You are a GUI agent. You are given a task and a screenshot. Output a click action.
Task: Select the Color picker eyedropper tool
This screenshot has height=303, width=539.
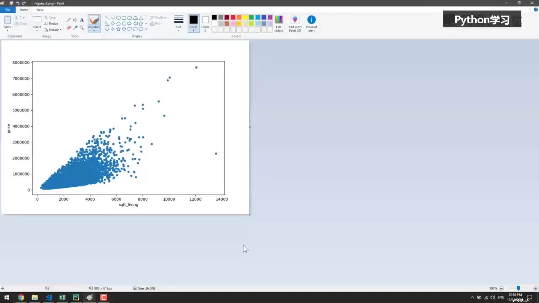point(75,28)
